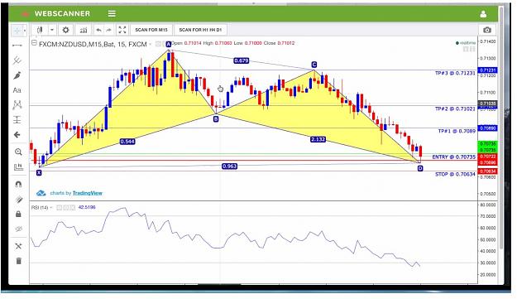Click the 0.879 ratio label
517x299 pixels.
(x=241, y=60)
